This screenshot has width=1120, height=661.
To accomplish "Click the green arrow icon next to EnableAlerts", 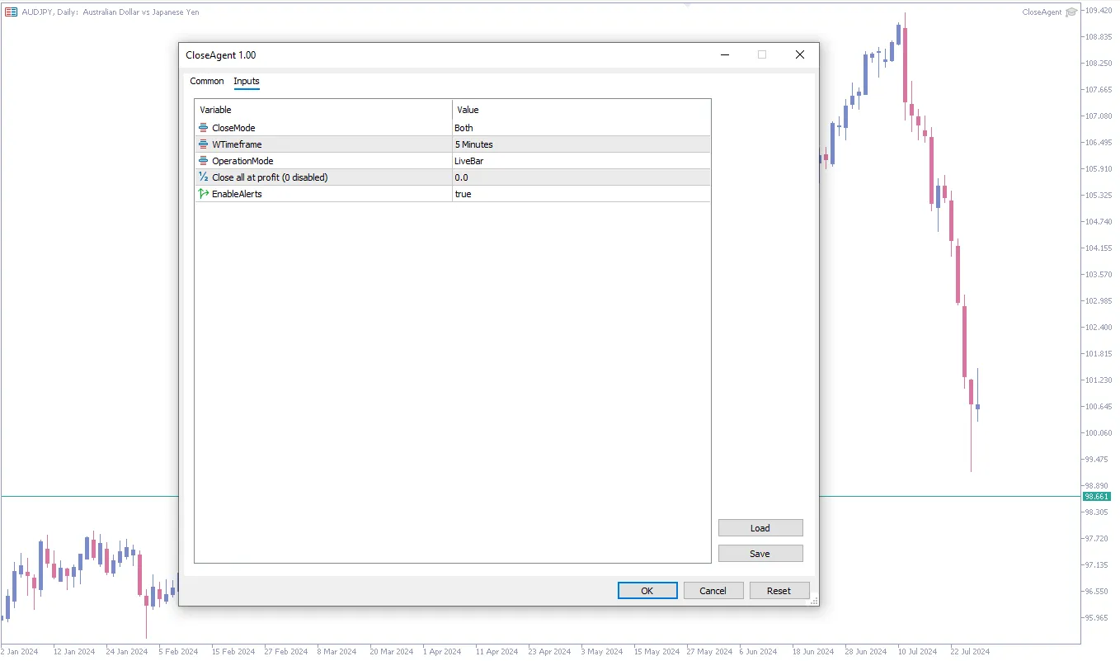I will click(203, 194).
